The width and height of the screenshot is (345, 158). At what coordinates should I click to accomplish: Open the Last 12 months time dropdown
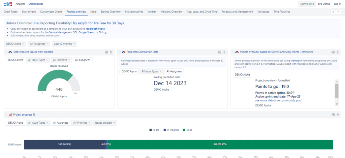64,44
